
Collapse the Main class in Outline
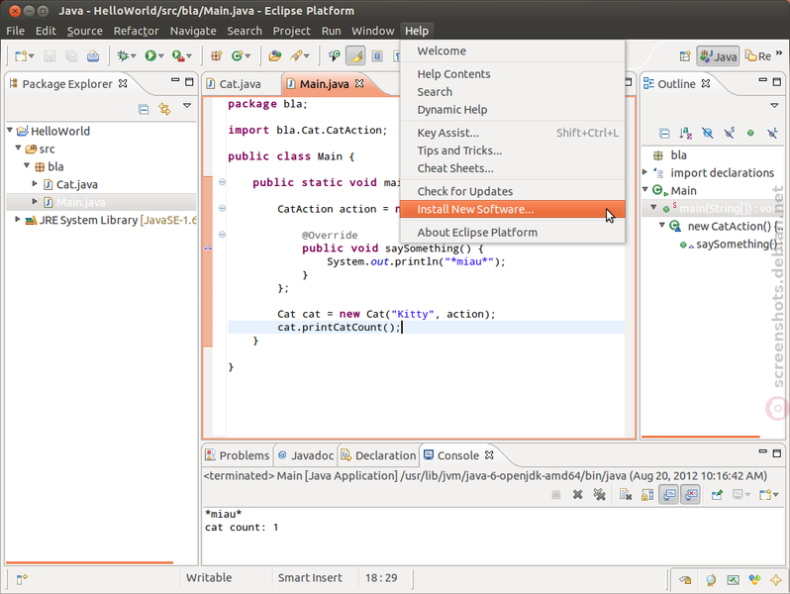644,189
